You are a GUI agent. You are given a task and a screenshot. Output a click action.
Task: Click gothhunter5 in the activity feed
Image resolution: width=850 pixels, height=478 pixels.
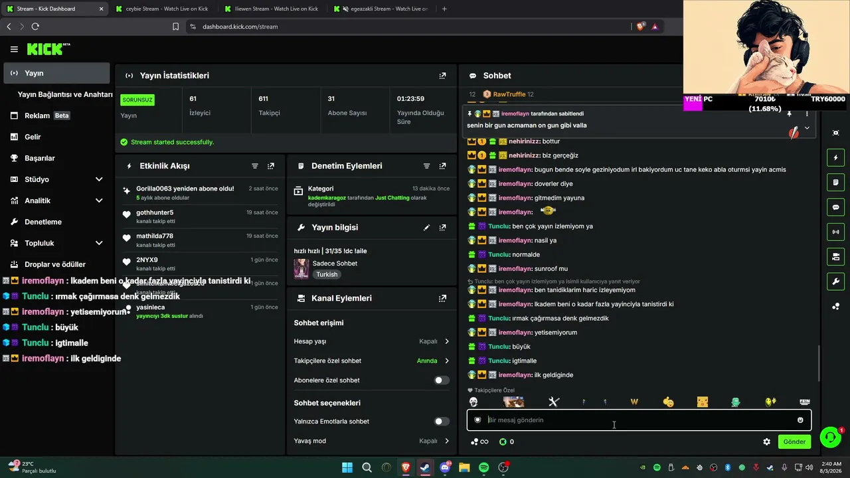click(x=155, y=212)
